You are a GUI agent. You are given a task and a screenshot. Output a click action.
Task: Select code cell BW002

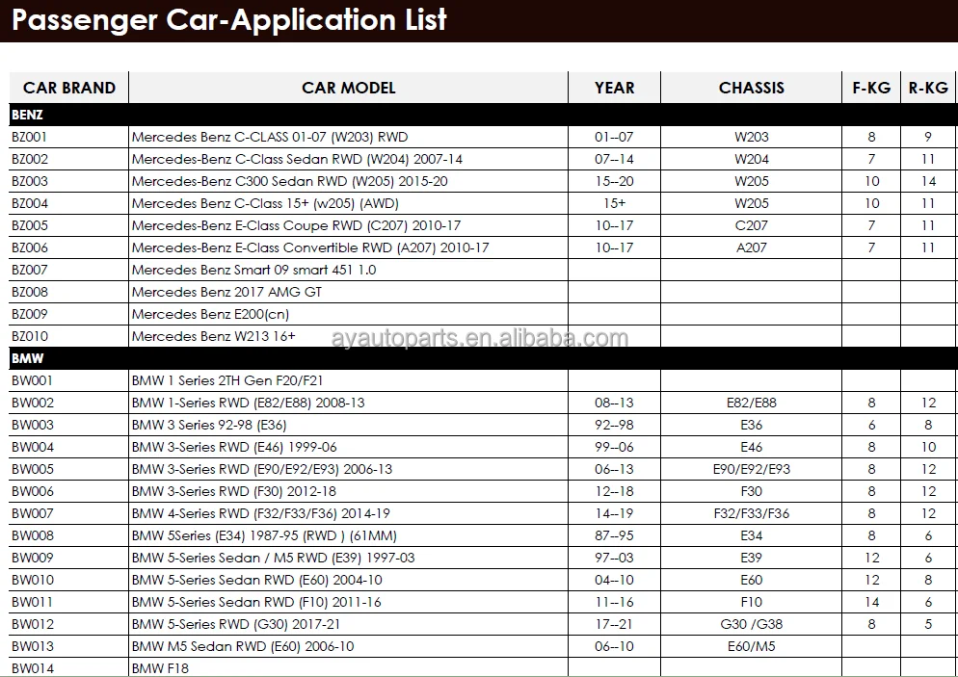(69, 403)
